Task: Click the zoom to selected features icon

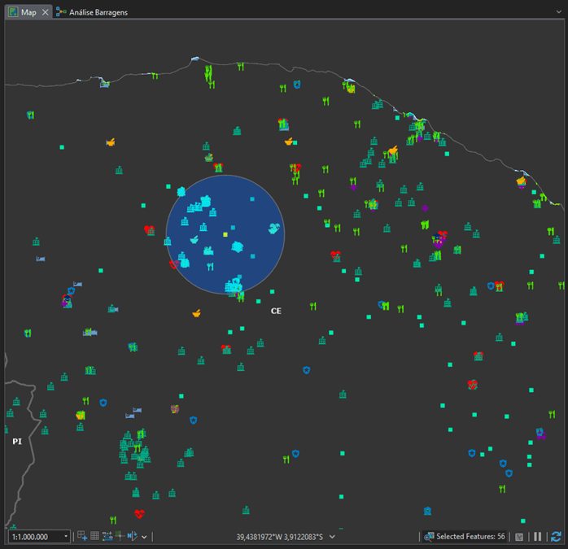Action: point(429,537)
